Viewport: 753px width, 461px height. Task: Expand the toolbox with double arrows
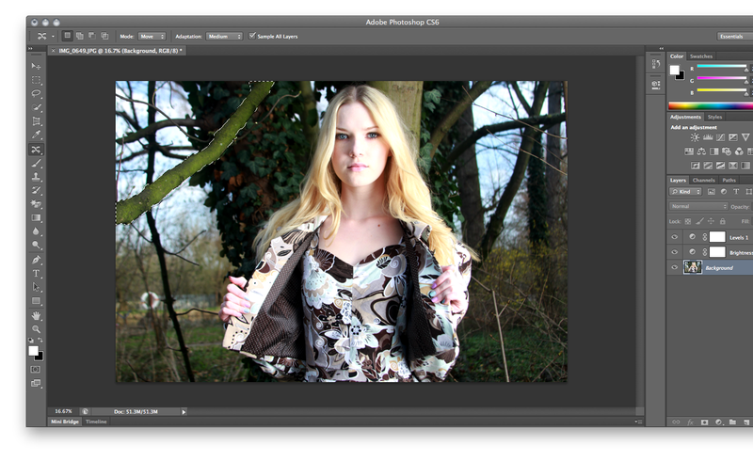pos(30,49)
